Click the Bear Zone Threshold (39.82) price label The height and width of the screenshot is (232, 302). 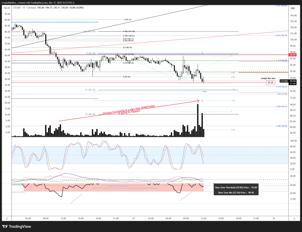point(236,188)
